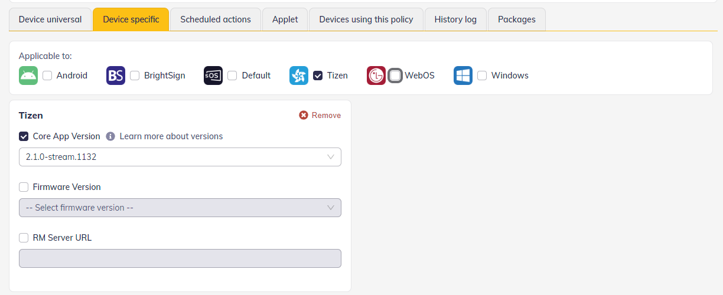This screenshot has width=723, height=295.
Task: Expand the Select firmware version dropdown
Action: click(180, 208)
